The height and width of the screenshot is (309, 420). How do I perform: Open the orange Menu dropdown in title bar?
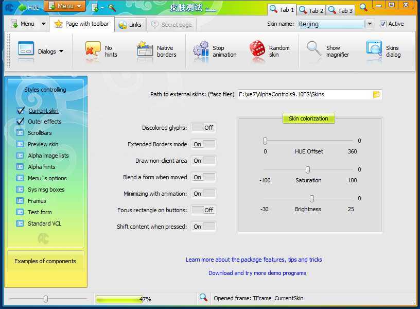click(x=65, y=6)
